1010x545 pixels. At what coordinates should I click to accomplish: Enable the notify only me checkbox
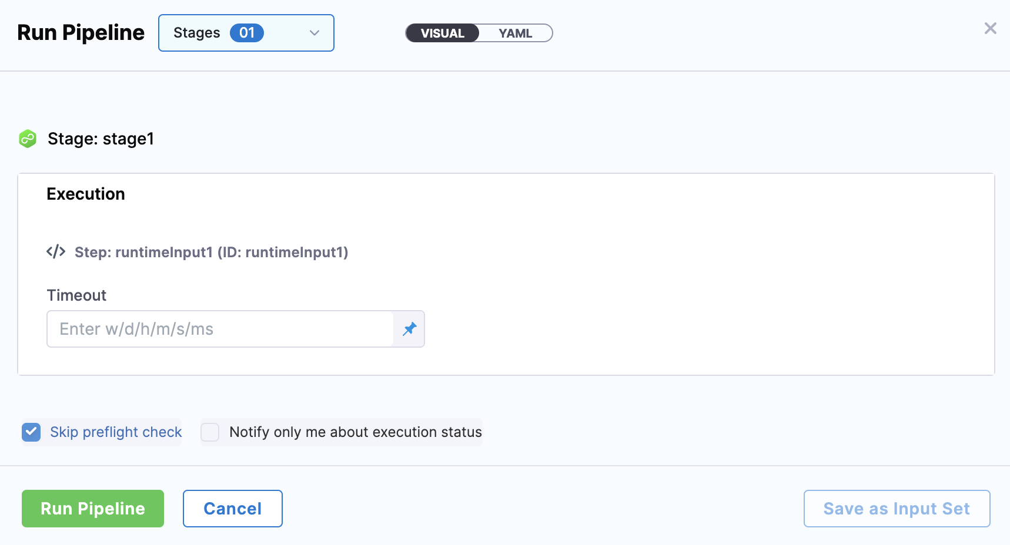coord(210,432)
